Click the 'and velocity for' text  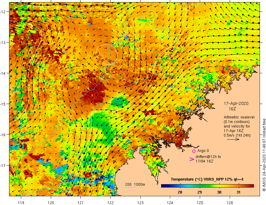pyautogui.click(x=237, y=126)
